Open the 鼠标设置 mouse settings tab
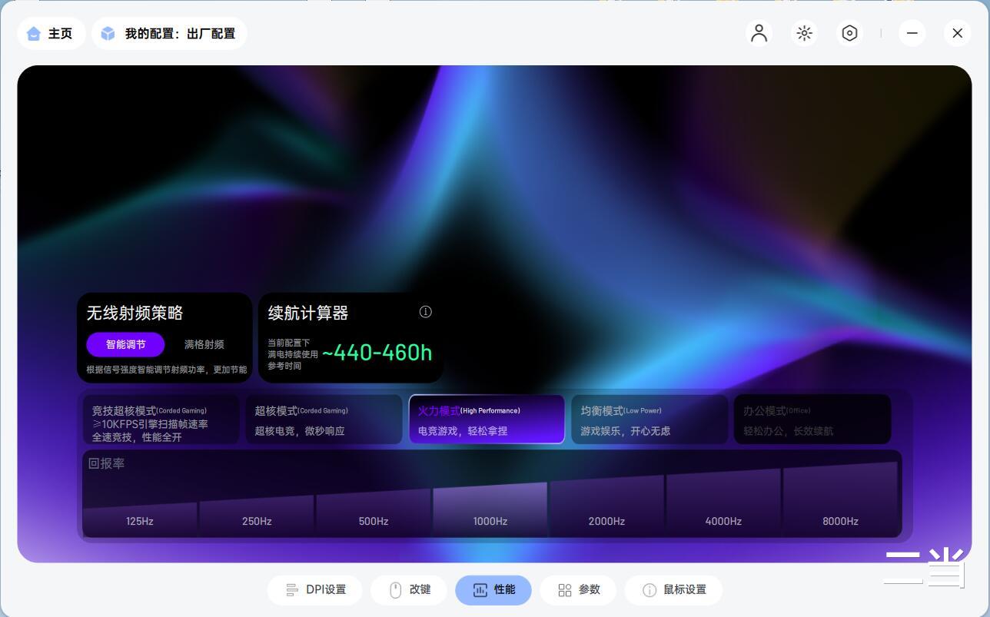 tap(673, 589)
